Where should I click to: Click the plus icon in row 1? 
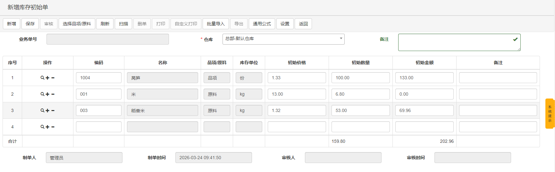click(x=47, y=78)
